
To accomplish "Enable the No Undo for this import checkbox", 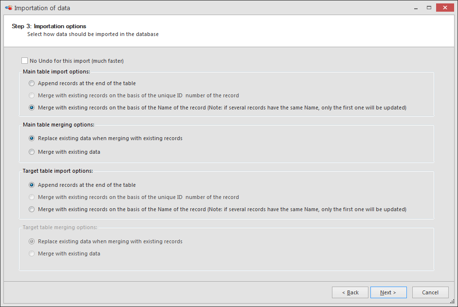I will coord(24,61).
